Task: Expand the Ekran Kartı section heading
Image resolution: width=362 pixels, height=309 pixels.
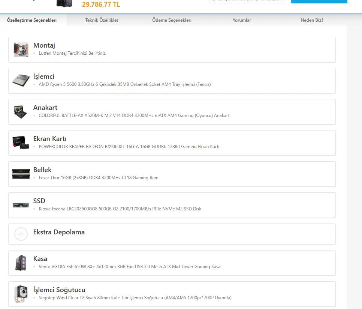Action: pos(50,139)
